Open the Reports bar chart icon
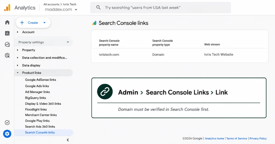Viewport: 275px width, 144px height. pos(7,33)
